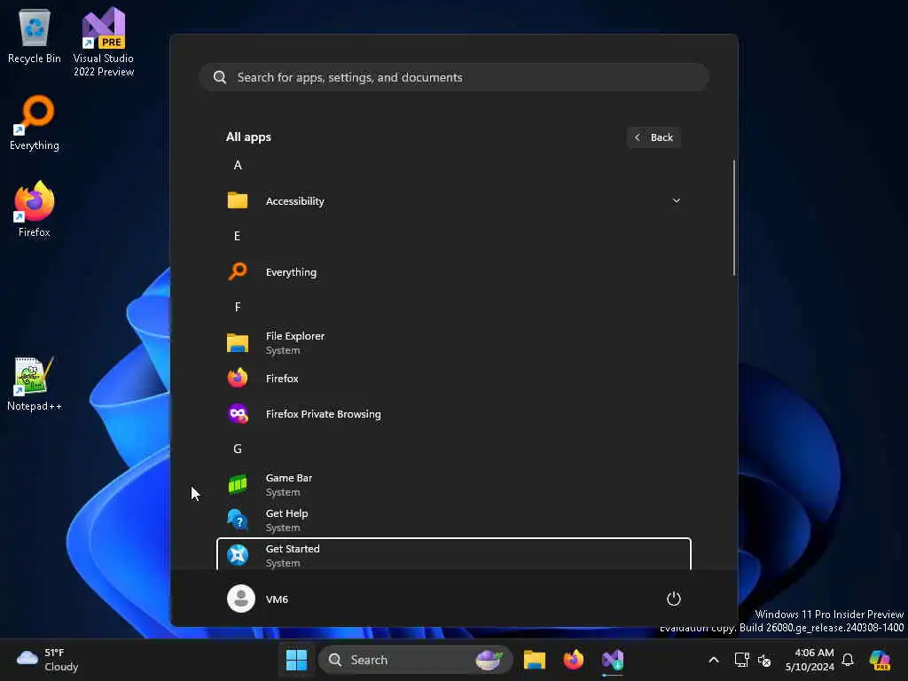Open clock showing 4:06 AM 5/10/2024
Viewport: 908px width, 681px height.
point(810,660)
